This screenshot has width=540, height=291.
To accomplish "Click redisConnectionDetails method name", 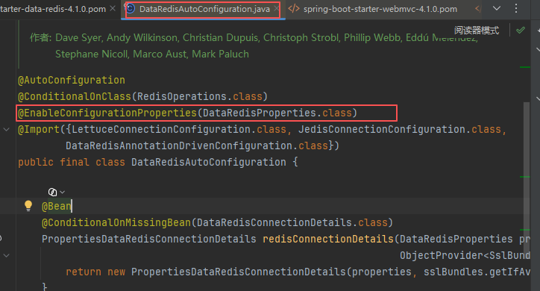I will (x=328, y=239).
